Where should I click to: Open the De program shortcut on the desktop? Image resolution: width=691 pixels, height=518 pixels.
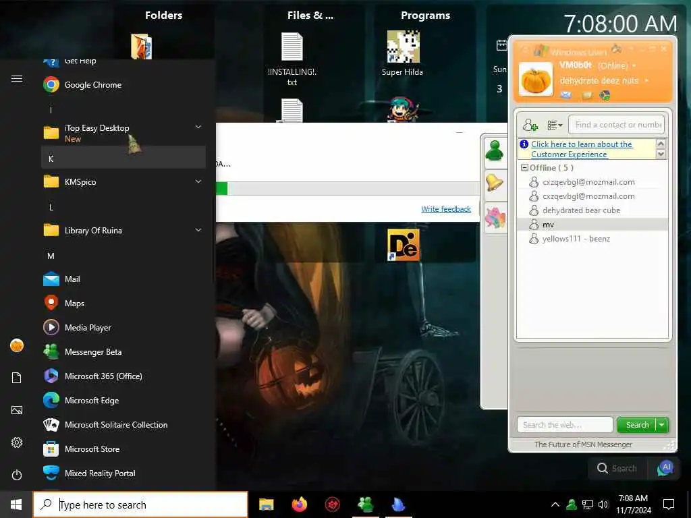pyautogui.click(x=404, y=245)
